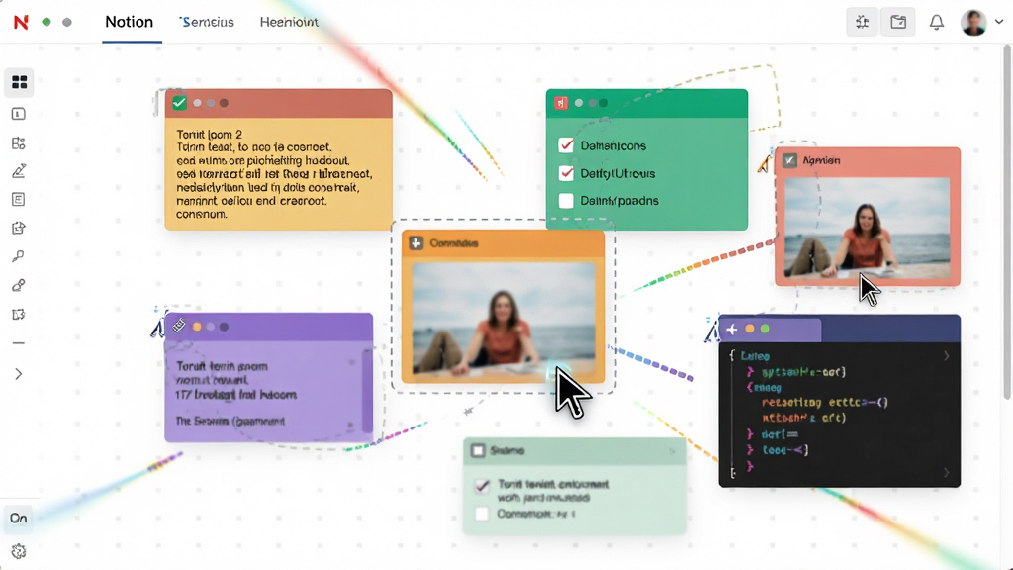The width and height of the screenshot is (1013, 570).
Task: Toggle the header checkbox of the pale green card
Action: coord(478,450)
